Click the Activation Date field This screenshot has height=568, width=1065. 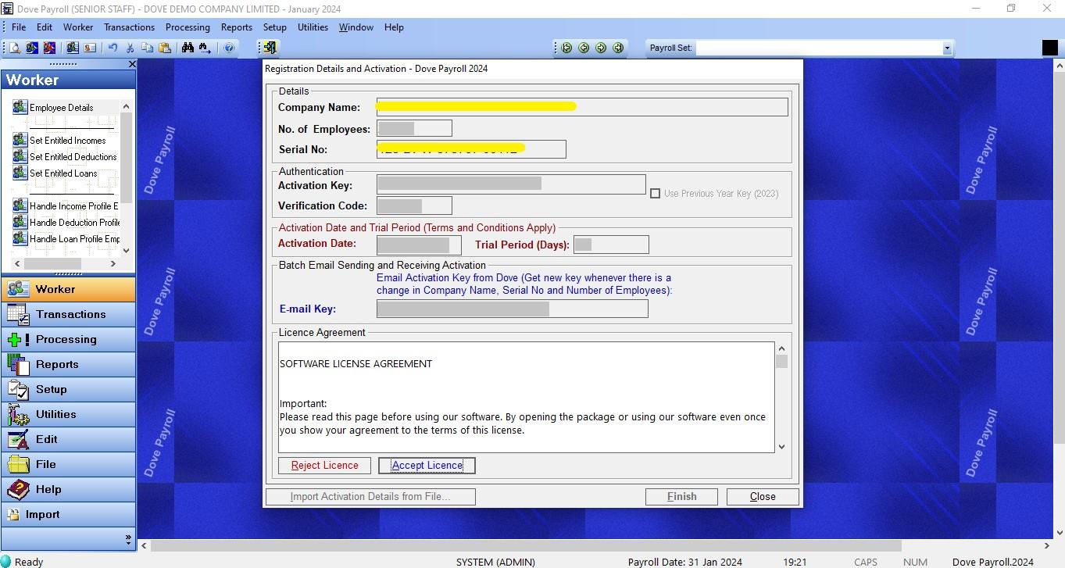(419, 245)
